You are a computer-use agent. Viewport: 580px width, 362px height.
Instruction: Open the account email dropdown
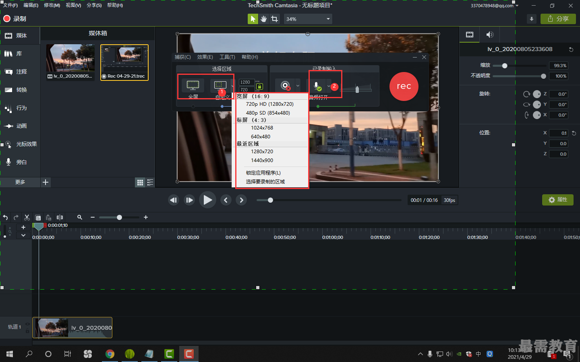tap(495, 6)
